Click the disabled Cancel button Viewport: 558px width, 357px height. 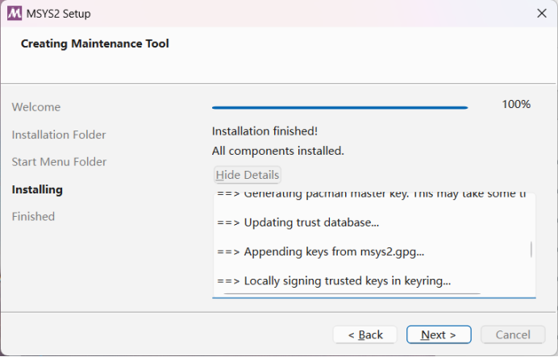pyautogui.click(x=513, y=334)
